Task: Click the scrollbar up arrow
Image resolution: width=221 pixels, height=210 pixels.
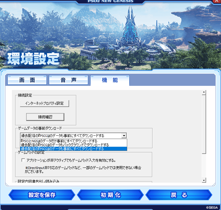Action: [204, 92]
